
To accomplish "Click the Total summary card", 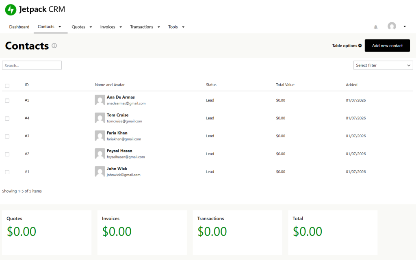I will (333, 233).
